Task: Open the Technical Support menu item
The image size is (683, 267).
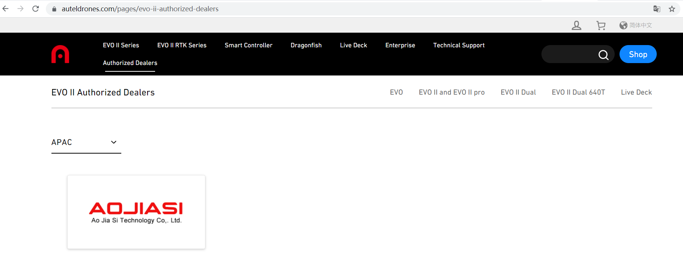Action: coord(459,45)
